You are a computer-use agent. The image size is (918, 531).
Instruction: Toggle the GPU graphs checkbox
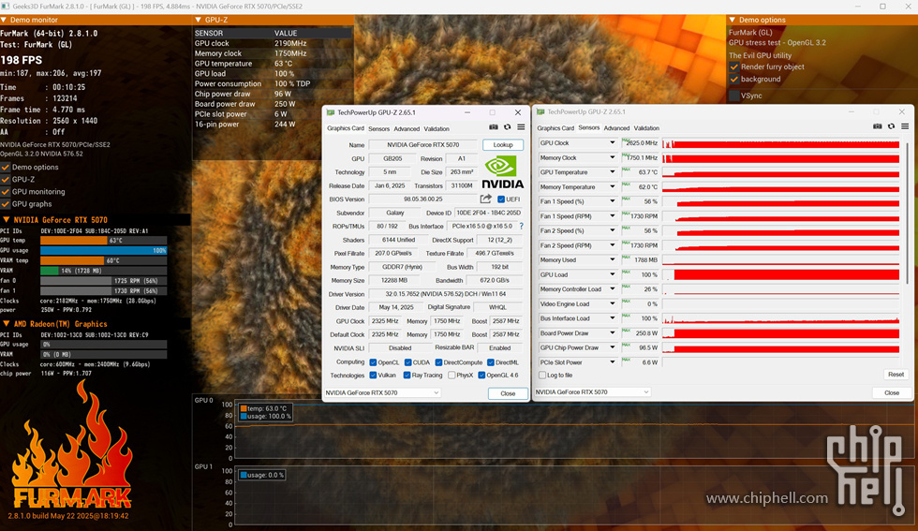click(6, 204)
